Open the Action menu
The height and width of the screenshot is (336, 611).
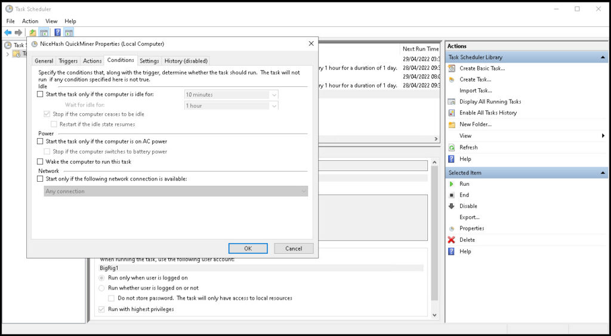30,21
